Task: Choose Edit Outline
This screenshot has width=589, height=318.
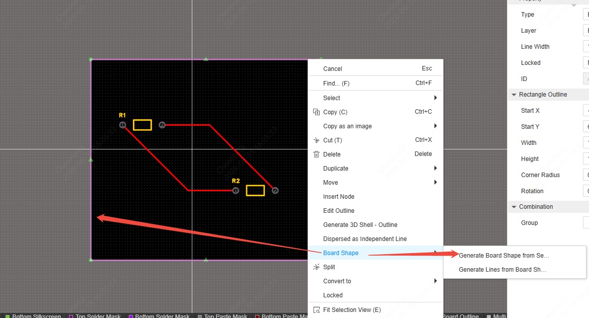Action: 376,211
